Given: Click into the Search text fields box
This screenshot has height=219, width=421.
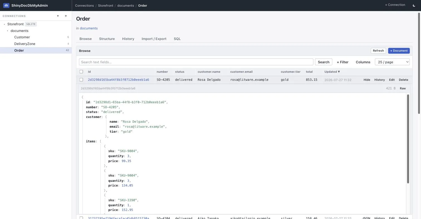Looking at the screenshot, I should 196,62.
